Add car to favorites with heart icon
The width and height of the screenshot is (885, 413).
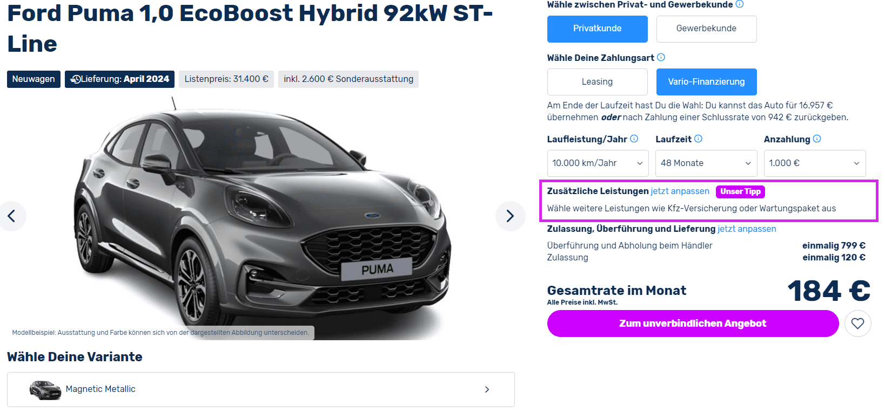click(x=857, y=323)
